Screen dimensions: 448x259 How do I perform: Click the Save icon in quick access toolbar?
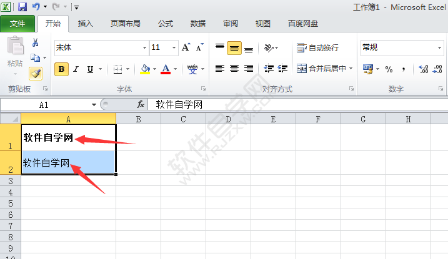click(22, 7)
